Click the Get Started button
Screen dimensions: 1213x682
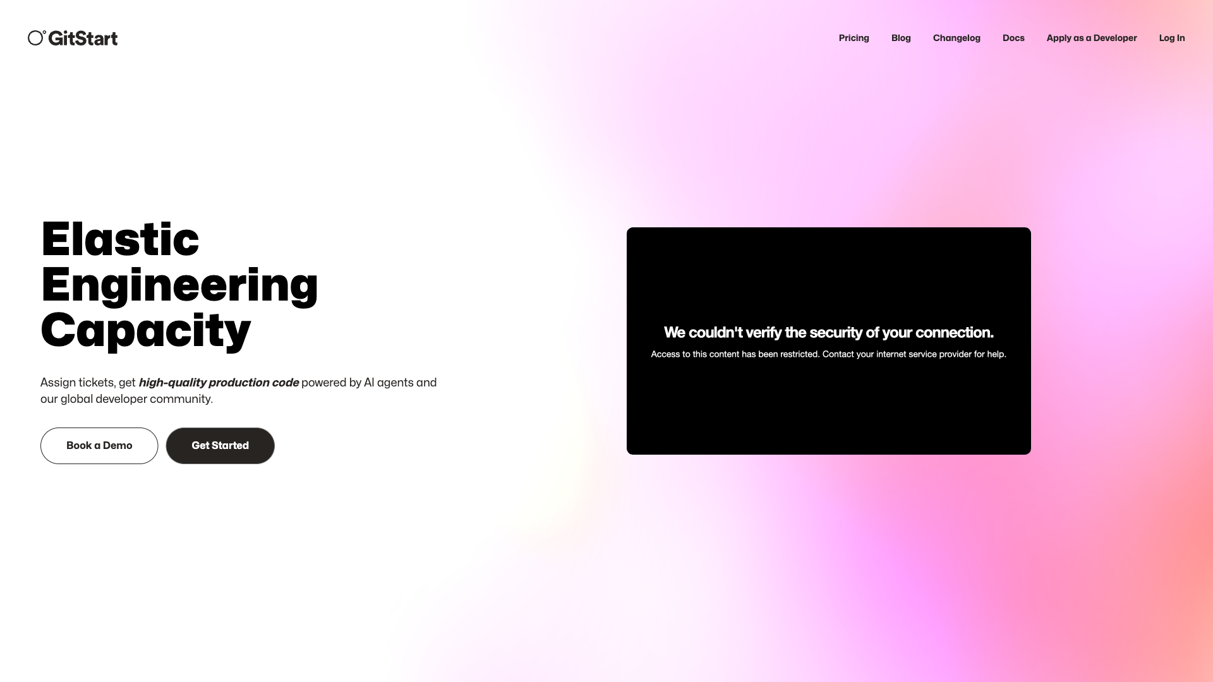220,445
